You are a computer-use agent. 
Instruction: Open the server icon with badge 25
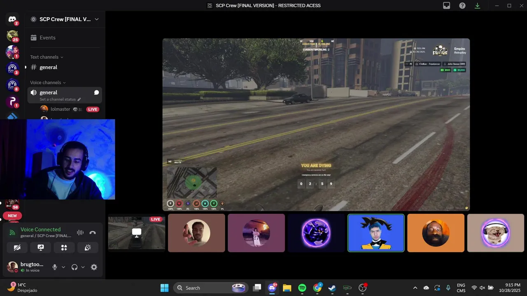[x=12, y=36]
